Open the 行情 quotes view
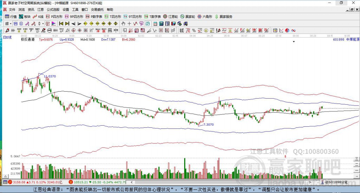Screen dimensions: 360x193 coord(11,16)
